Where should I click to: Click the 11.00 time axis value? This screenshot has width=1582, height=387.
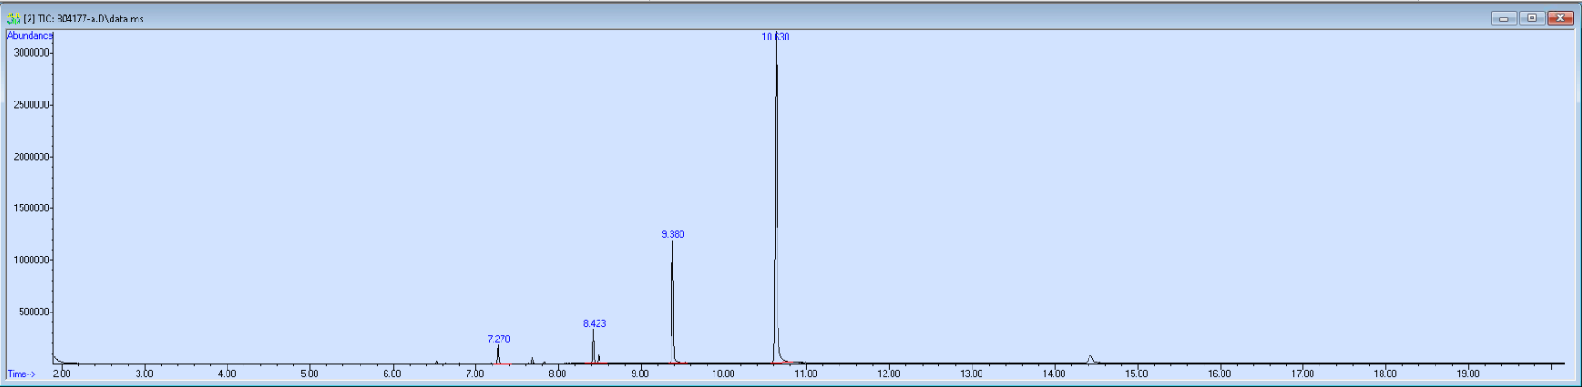pyautogui.click(x=805, y=374)
